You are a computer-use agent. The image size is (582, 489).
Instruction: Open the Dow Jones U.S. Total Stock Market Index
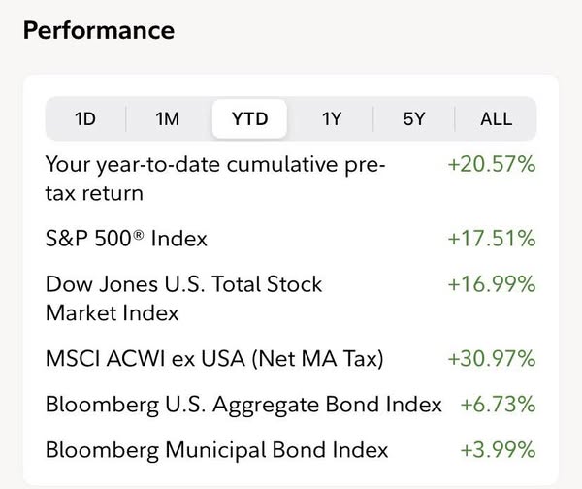click(183, 299)
